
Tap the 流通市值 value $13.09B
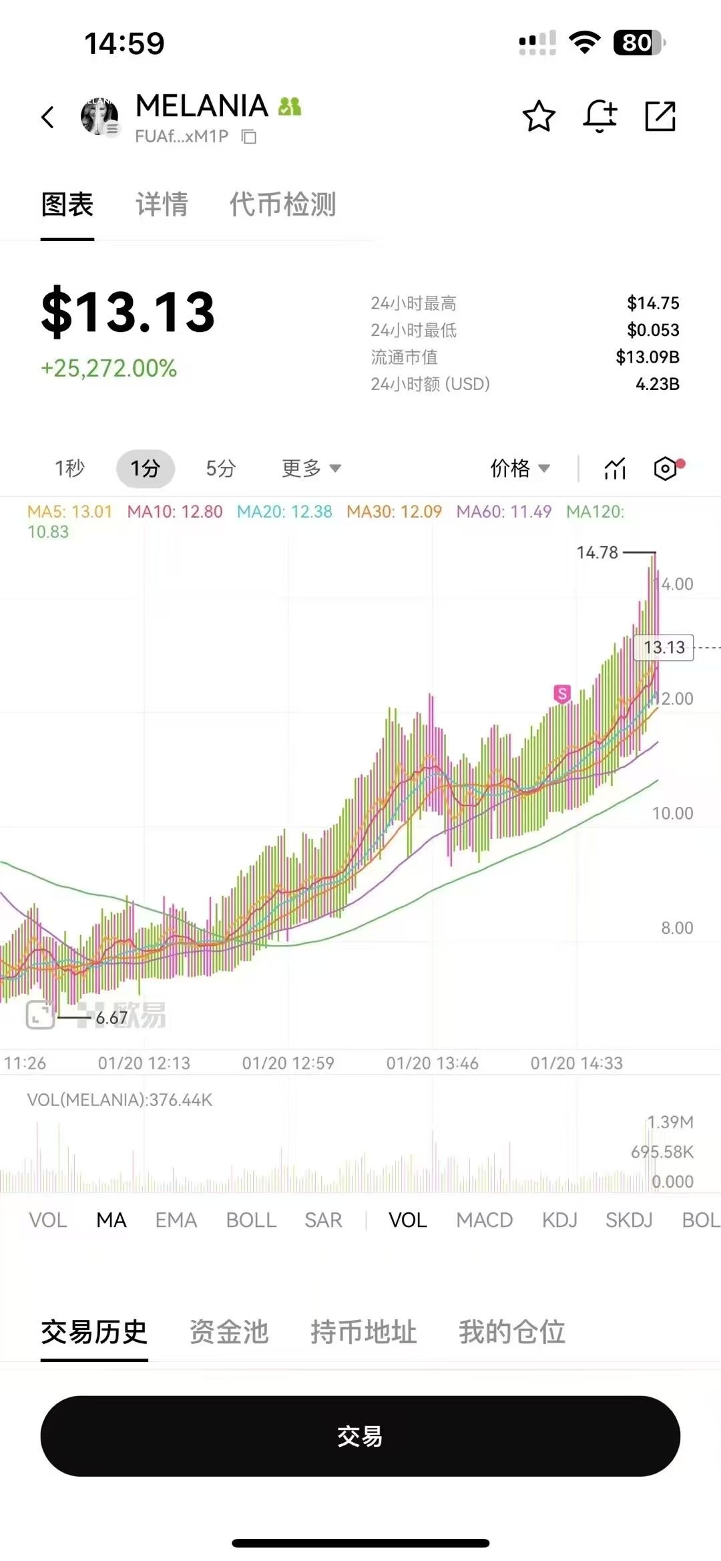648,357
